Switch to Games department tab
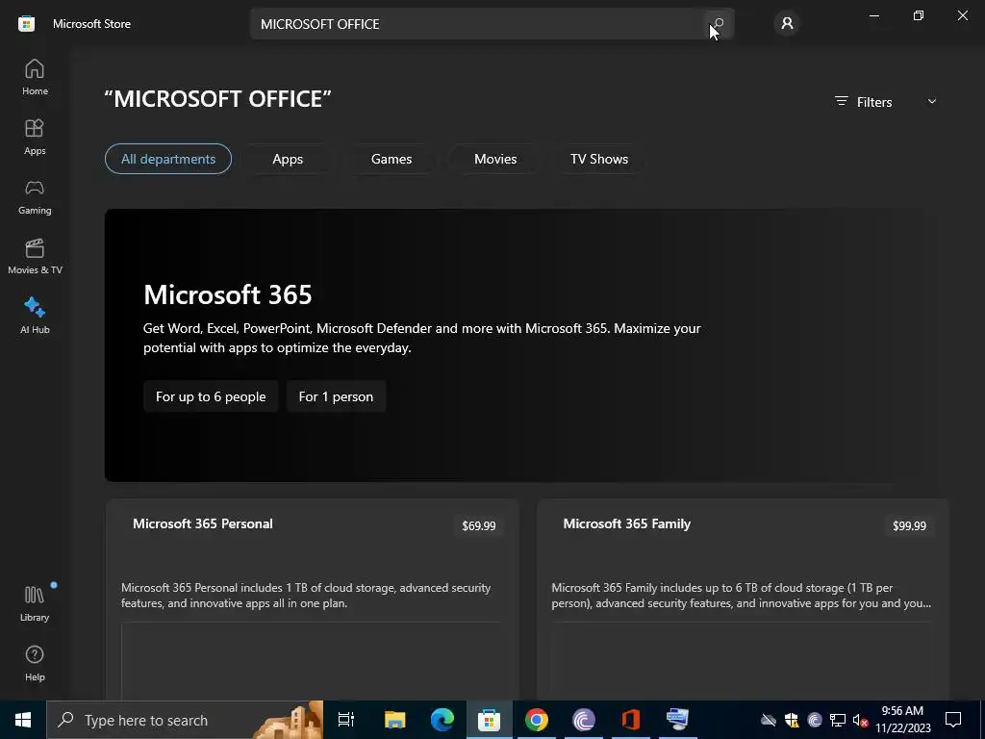Image resolution: width=985 pixels, height=739 pixels. pos(391,159)
